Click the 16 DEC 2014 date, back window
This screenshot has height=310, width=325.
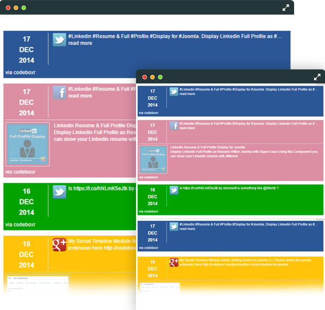tap(27, 202)
